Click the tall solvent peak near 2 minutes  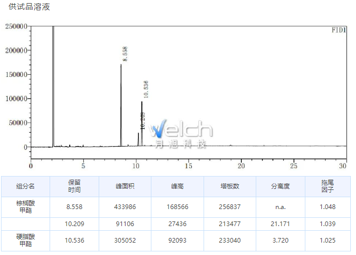(53, 77)
